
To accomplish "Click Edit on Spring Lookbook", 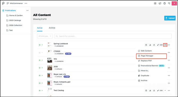I will pyautogui.click(x=160, y=45).
